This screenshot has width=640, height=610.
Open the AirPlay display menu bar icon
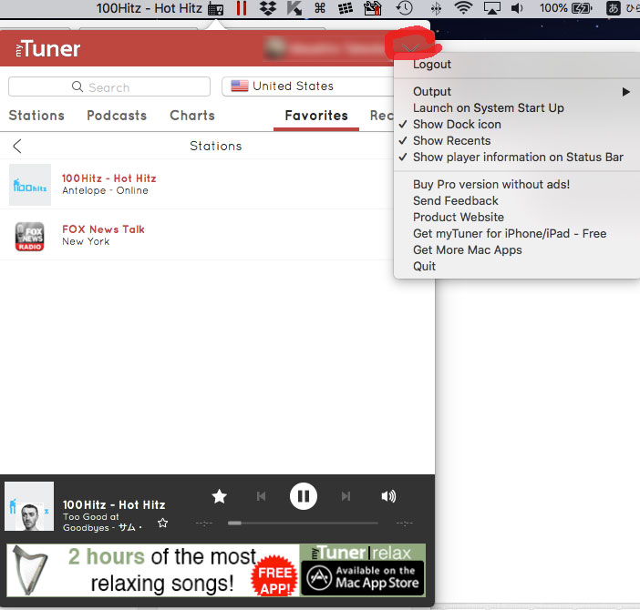pyautogui.click(x=491, y=8)
